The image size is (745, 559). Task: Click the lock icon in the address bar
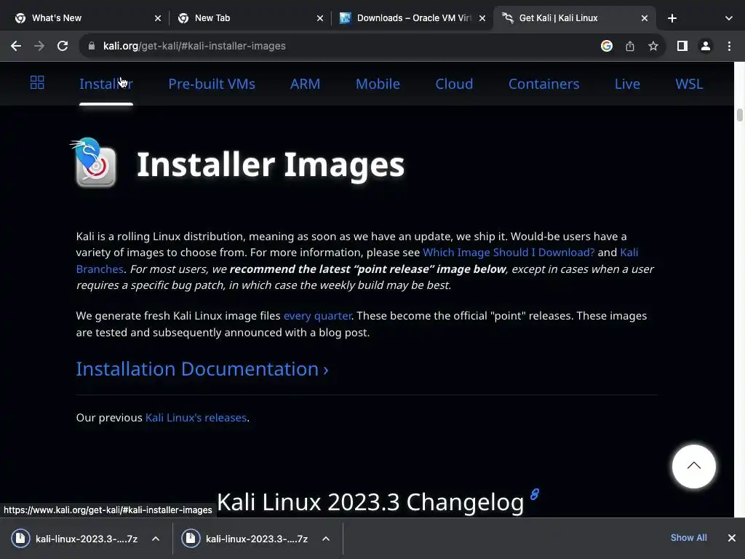[92, 46]
